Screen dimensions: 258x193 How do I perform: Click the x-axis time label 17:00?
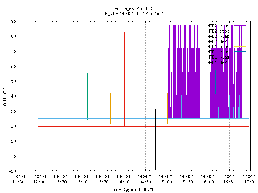click(250, 182)
